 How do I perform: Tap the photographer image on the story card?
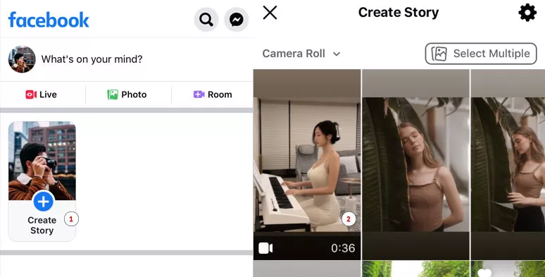tap(42, 161)
